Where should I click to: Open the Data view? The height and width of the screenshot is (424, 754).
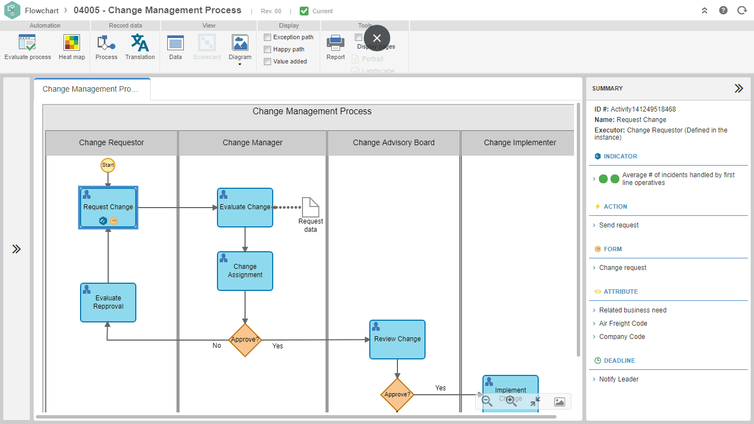pos(176,47)
